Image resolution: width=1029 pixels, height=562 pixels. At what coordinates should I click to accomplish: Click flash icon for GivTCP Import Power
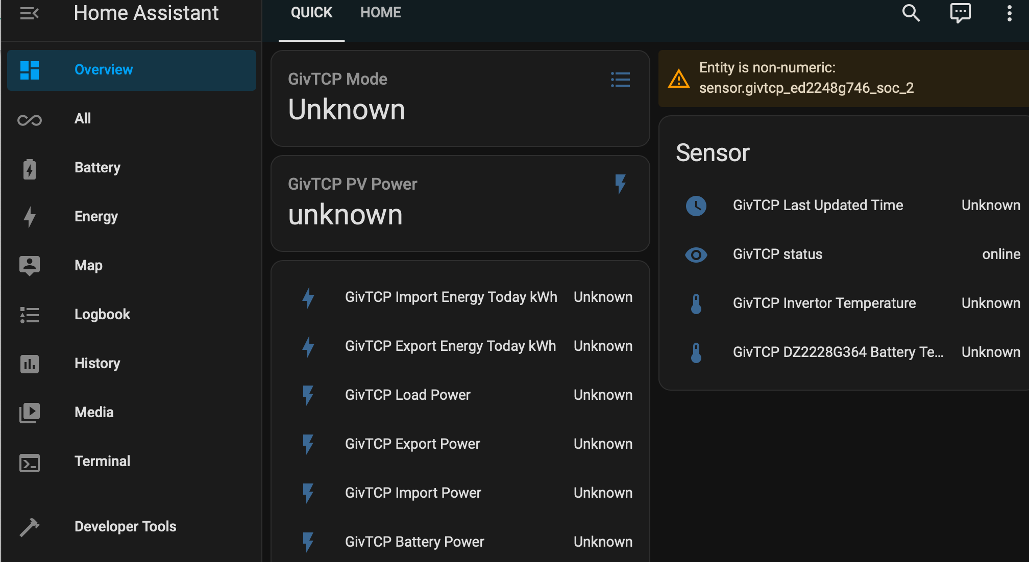(308, 493)
